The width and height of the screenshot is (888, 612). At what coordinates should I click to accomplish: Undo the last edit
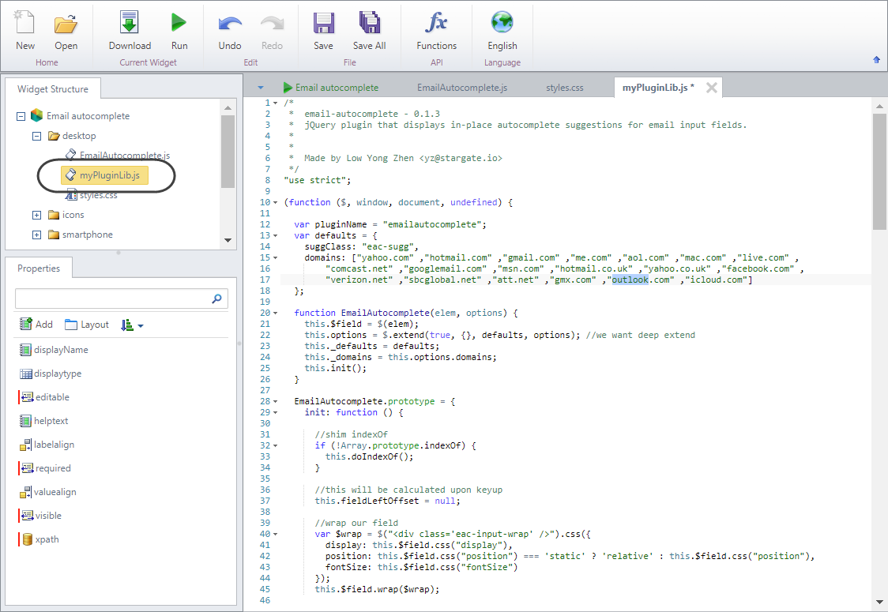tap(230, 24)
